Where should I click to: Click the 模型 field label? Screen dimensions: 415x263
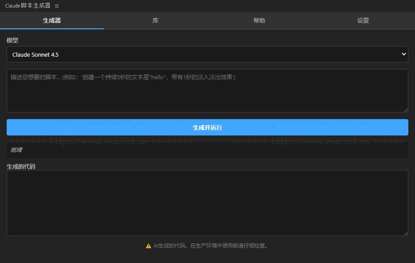(x=12, y=40)
